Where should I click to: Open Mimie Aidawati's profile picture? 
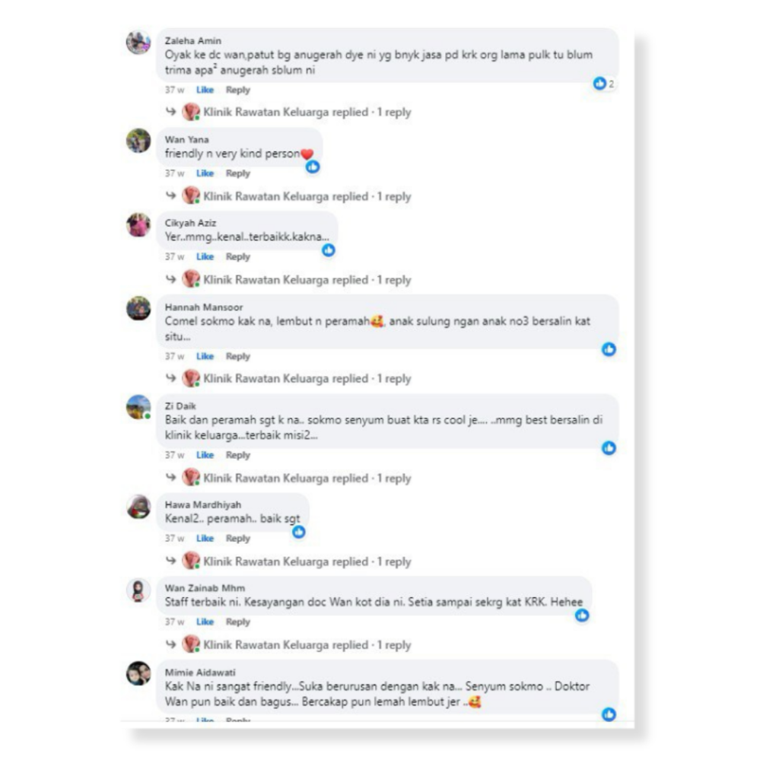[x=138, y=674]
